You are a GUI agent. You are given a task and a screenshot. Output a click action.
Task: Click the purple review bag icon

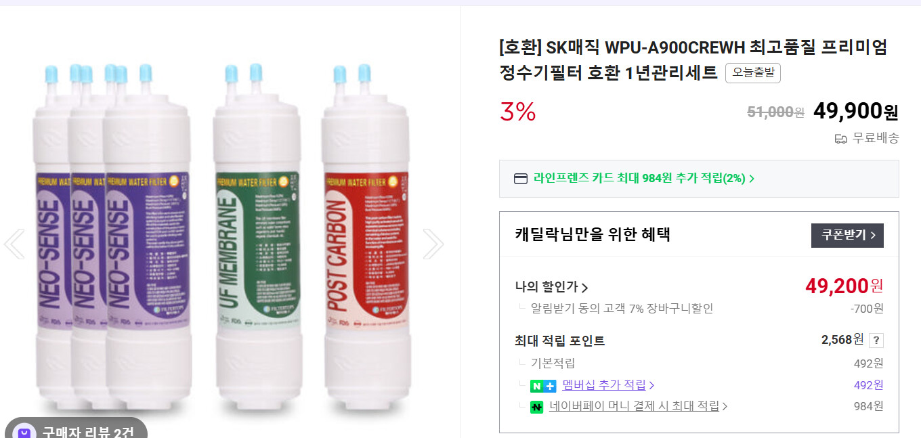point(24,431)
